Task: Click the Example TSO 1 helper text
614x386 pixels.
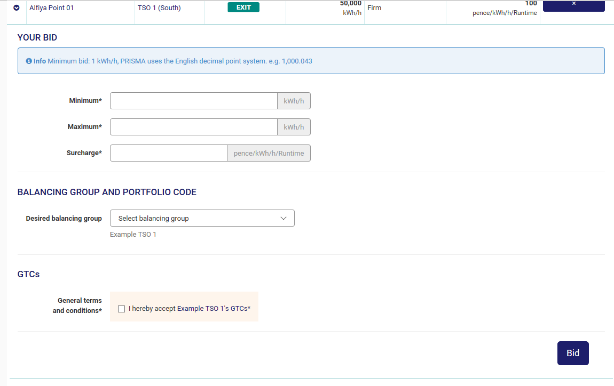Action: coord(133,235)
